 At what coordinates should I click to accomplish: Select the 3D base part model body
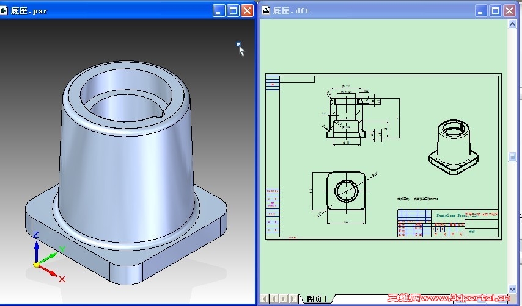pyautogui.click(x=126, y=173)
